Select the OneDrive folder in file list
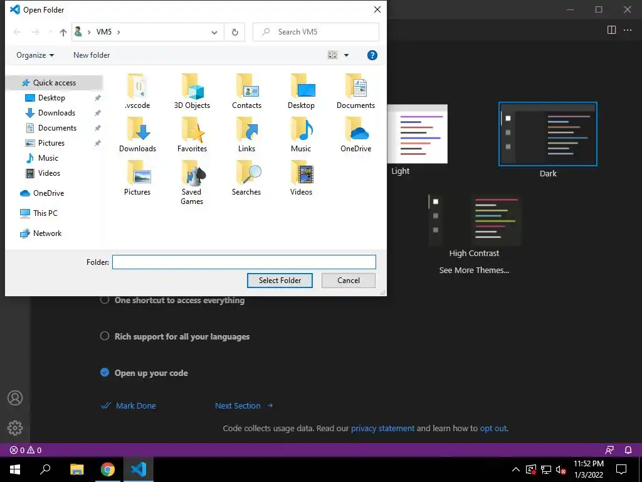This screenshot has height=482, width=642. pos(355,135)
